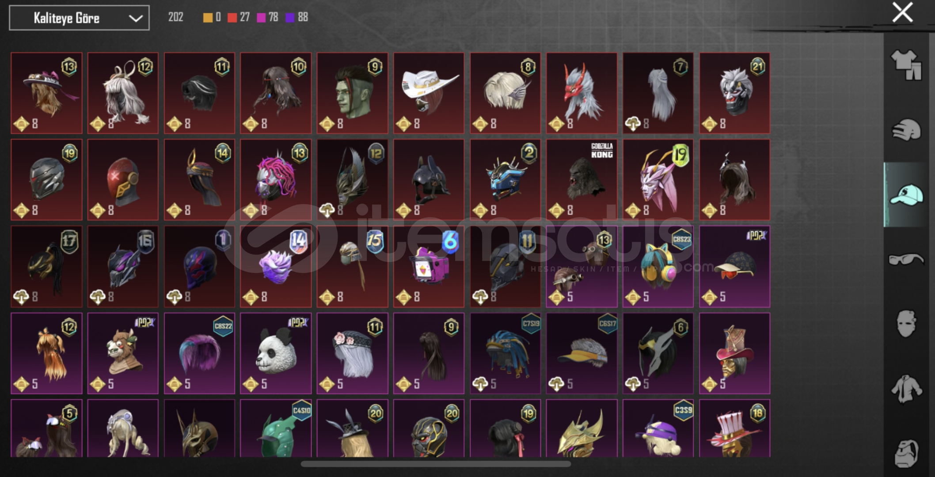This screenshot has width=935, height=477.
Task: Open the sunglasses category icon
Action: pyautogui.click(x=906, y=259)
